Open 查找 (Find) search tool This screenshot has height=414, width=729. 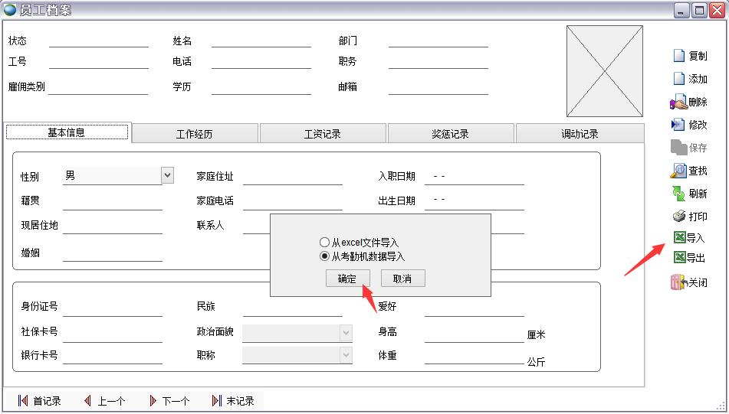tap(678, 171)
